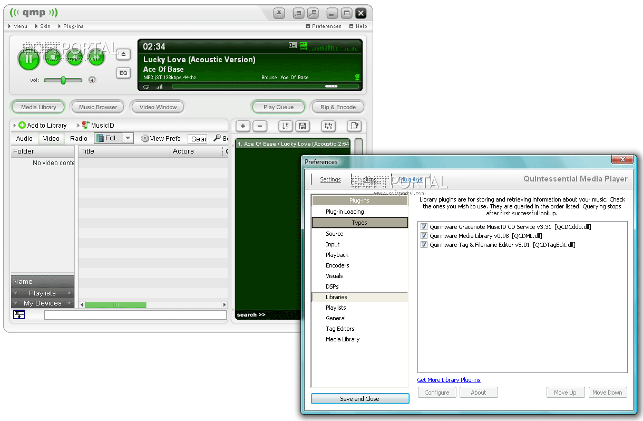Close the Preferences dialog window
The image size is (643, 421).
622,159
